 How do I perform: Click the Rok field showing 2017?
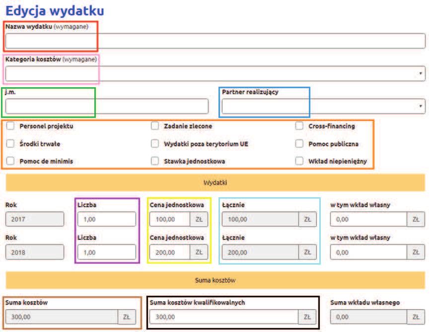tap(35, 219)
